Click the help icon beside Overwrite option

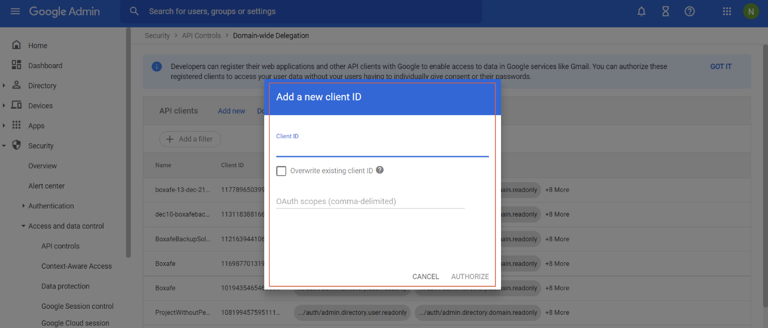[x=380, y=171]
